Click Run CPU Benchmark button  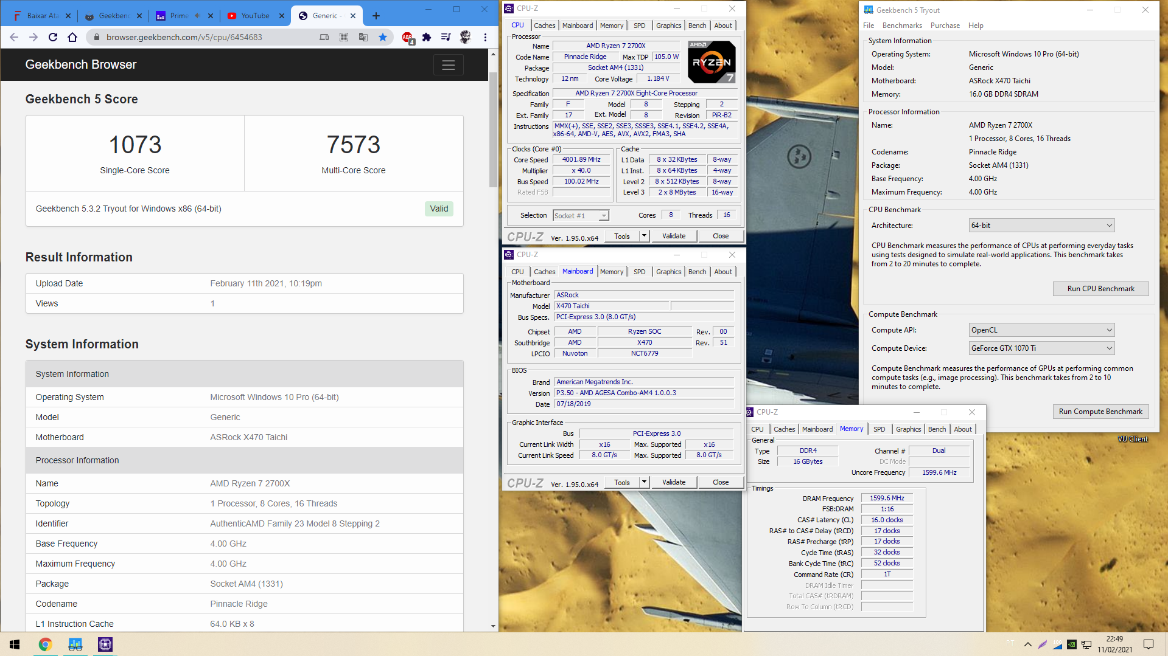pyautogui.click(x=1100, y=289)
